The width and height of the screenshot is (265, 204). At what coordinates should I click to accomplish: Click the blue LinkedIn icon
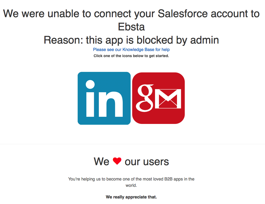104,98
